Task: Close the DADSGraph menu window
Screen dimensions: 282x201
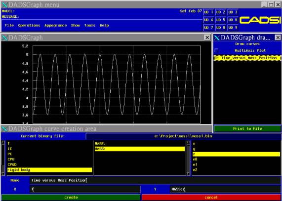Action: pos(278,4)
